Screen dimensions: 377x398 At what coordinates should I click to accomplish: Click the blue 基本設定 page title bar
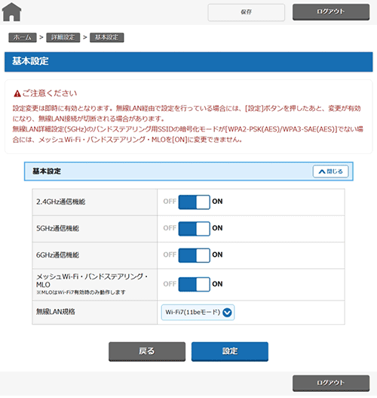click(x=188, y=62)
